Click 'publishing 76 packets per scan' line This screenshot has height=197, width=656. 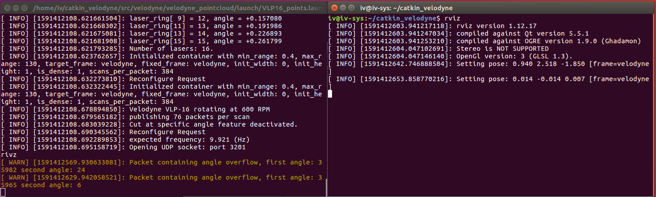(x=125, y=117)
